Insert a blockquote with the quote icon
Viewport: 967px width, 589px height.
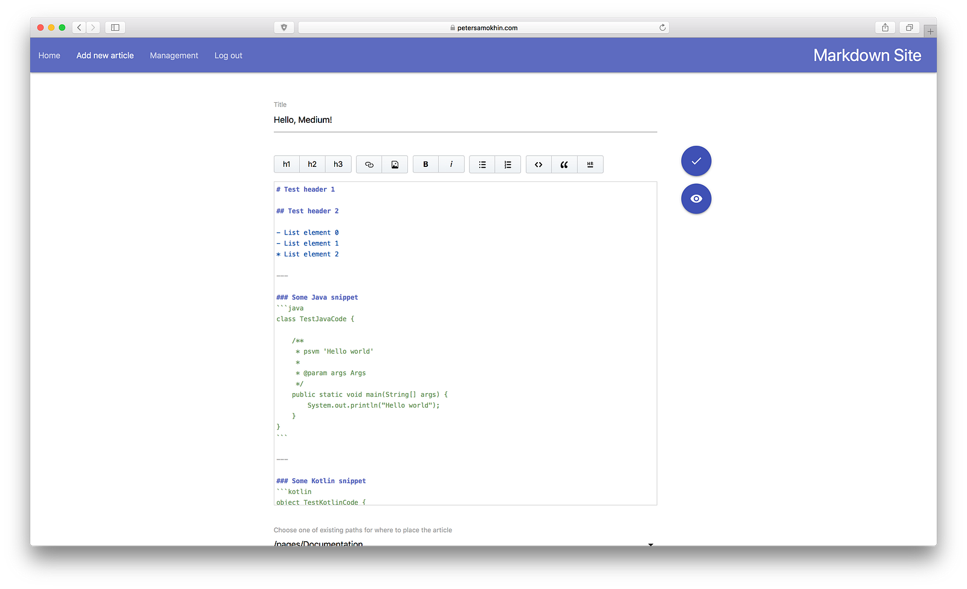pos(564,164)
